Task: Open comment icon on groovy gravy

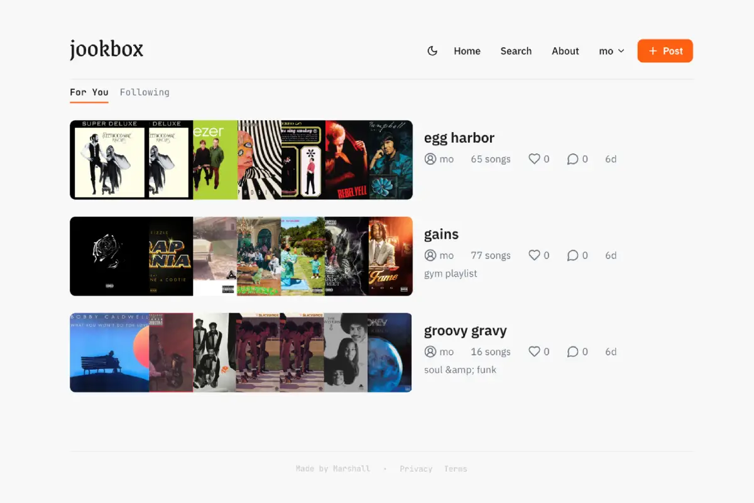Action: (572, 351)
